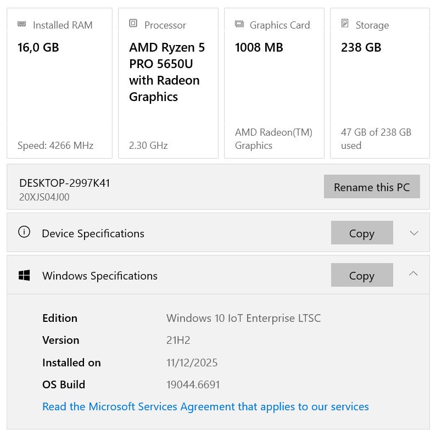Open the Microsoft Services Agreement link
This screenshot has width=436, height=435.
pyautogui.click(x=205, y=406)
